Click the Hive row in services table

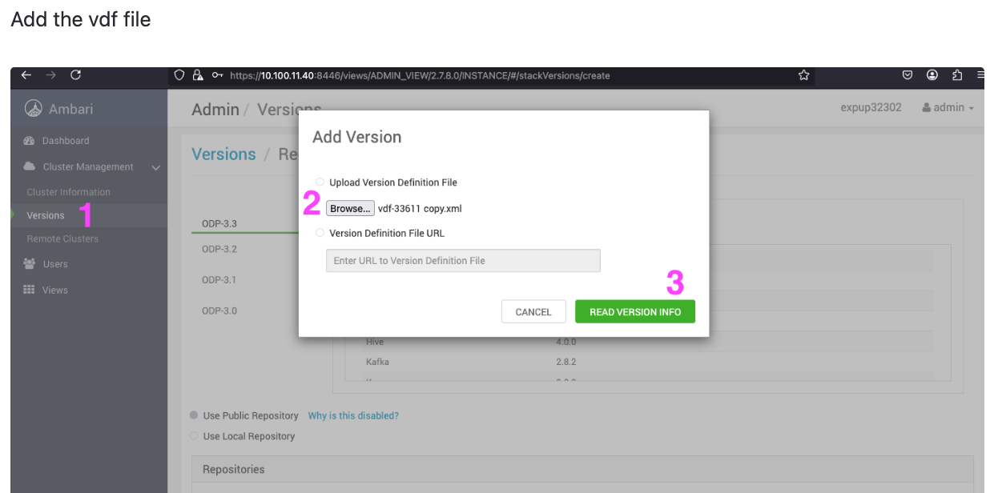(x=649, y=342)
